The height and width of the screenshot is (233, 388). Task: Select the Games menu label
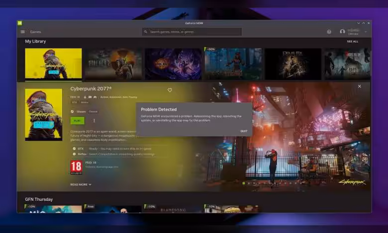[x=35, y=32]
